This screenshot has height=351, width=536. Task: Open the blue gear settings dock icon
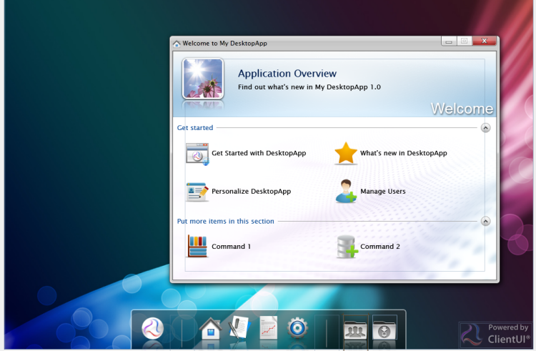(x=297, y=328)
